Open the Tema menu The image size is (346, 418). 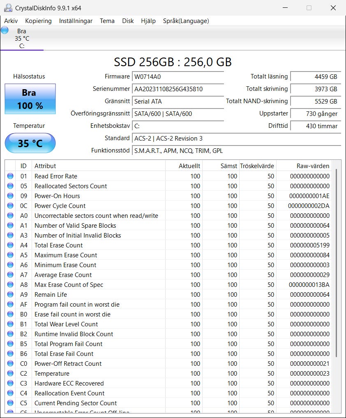107,21
